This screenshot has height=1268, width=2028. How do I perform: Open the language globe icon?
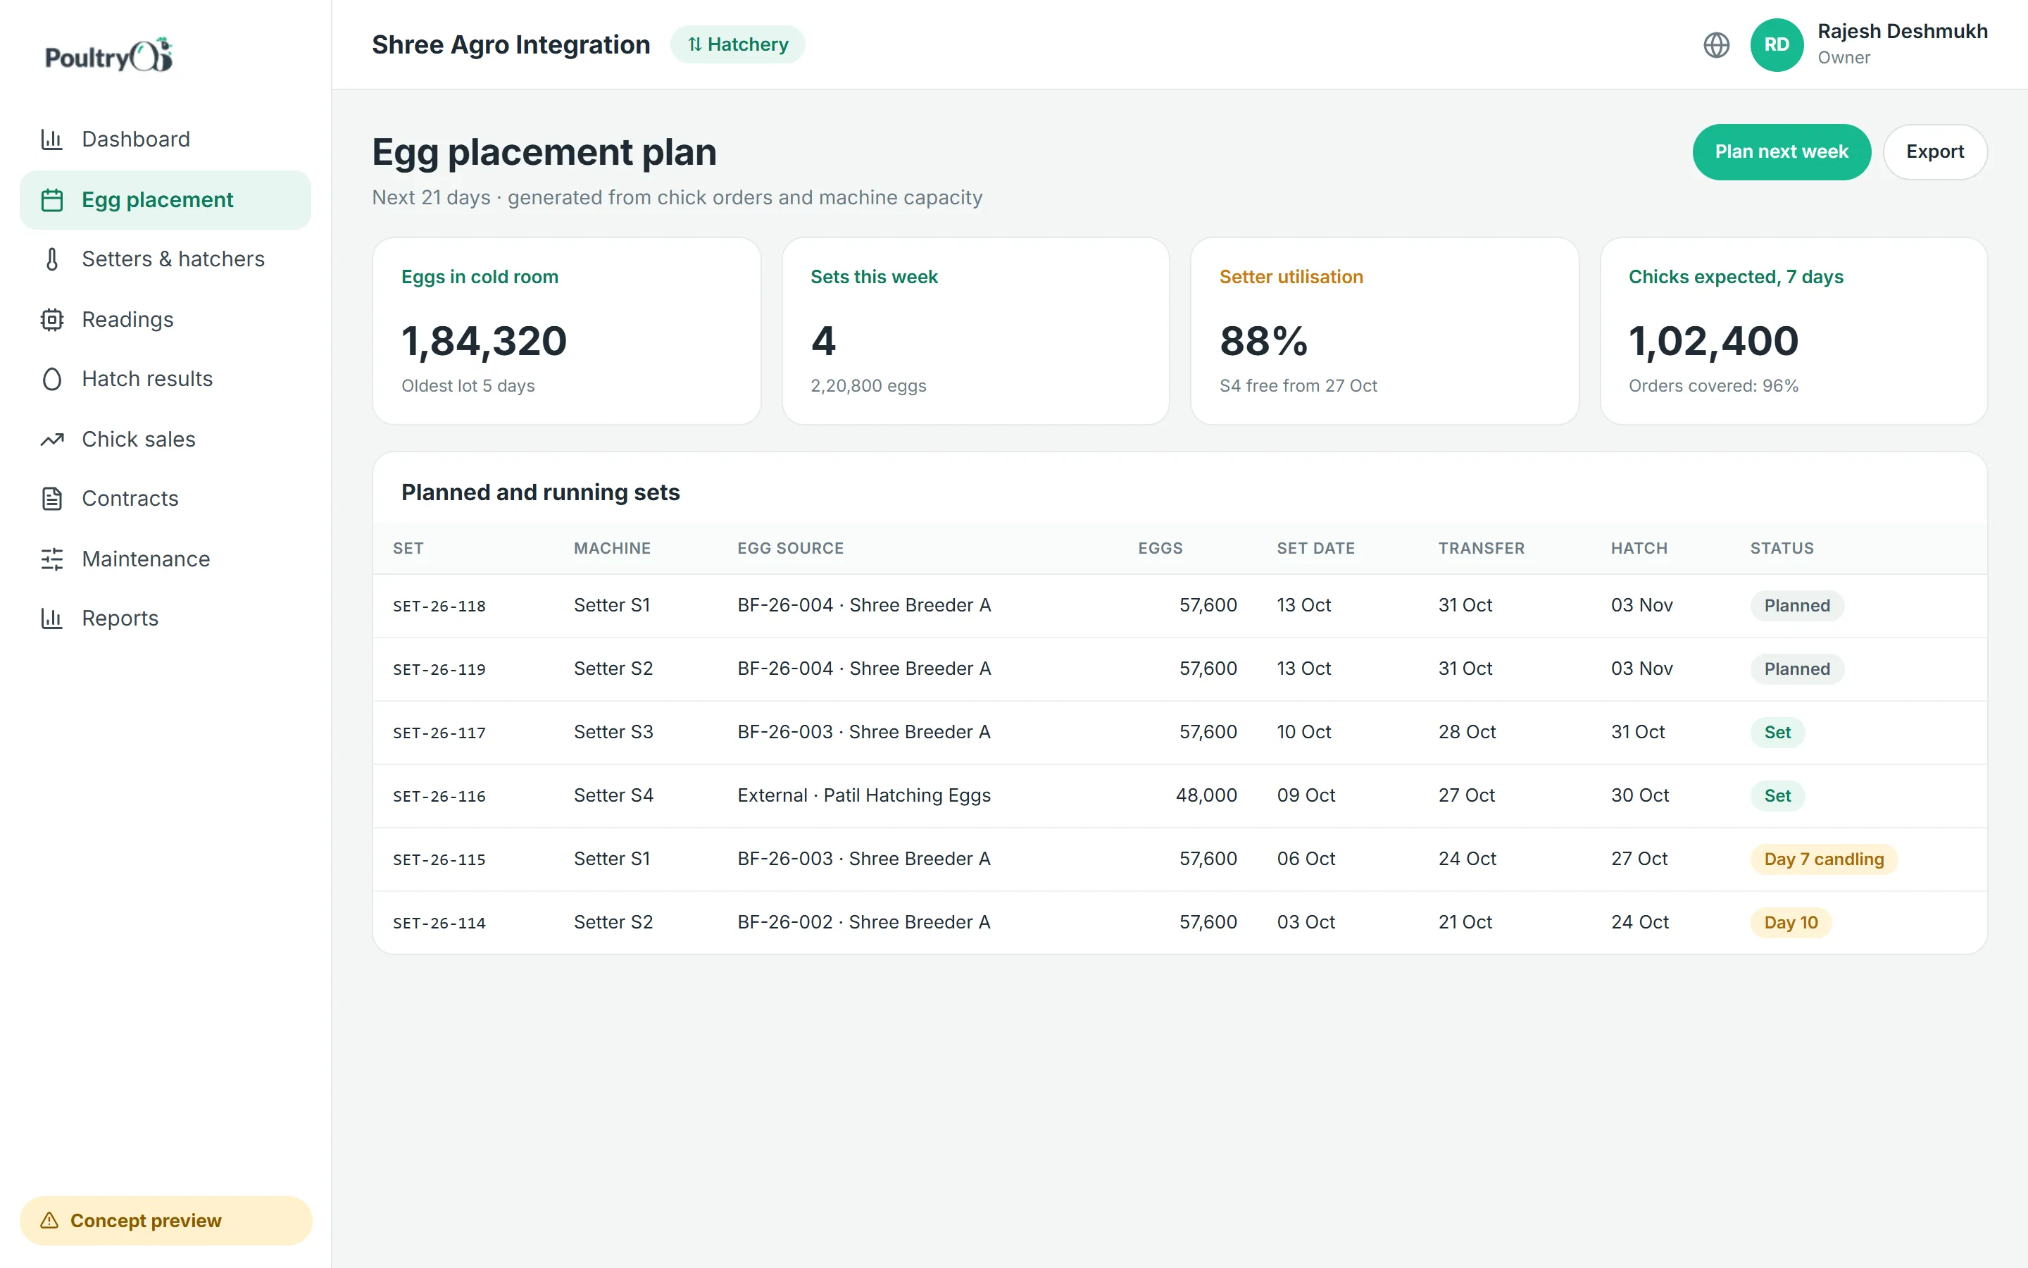(x=1716, y=44)
